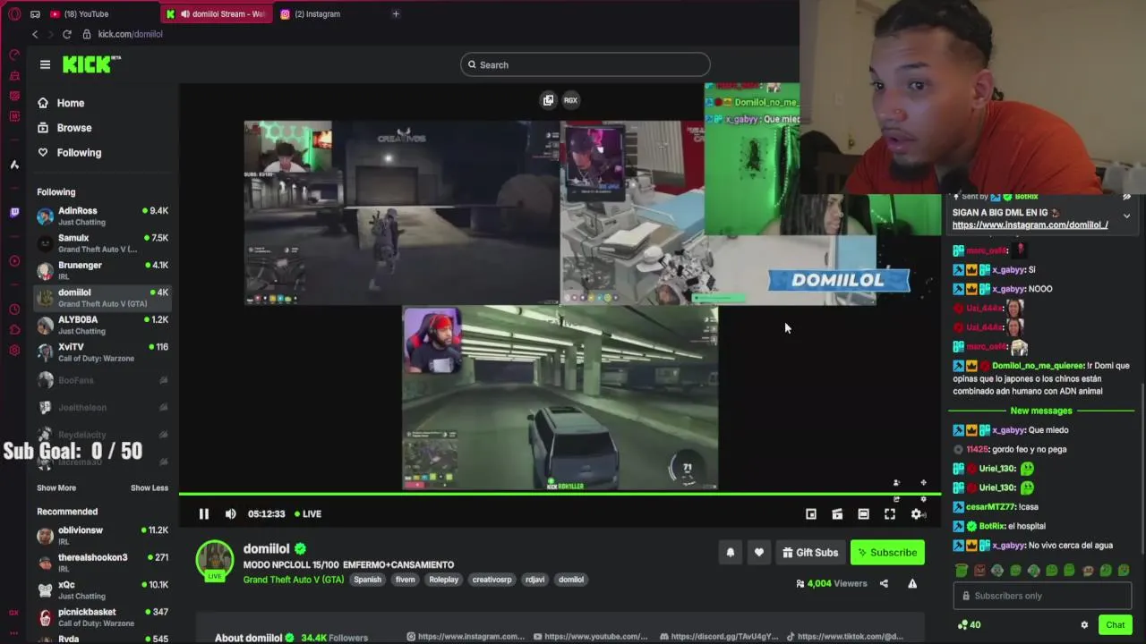Open the Opera sidebar player icon

tap(14, 261)
